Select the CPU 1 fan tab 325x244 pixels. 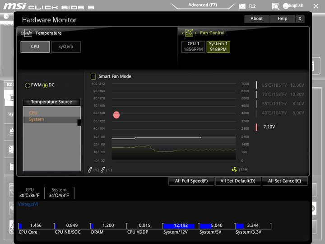click(x=193, y=47)
